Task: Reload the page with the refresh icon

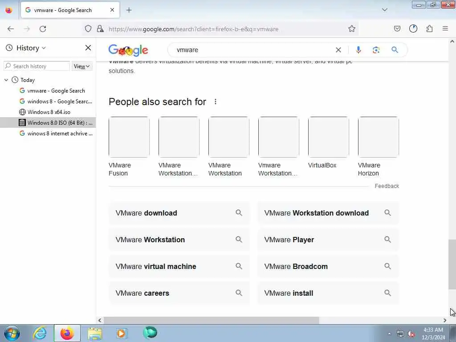Action: coord(43,29)
